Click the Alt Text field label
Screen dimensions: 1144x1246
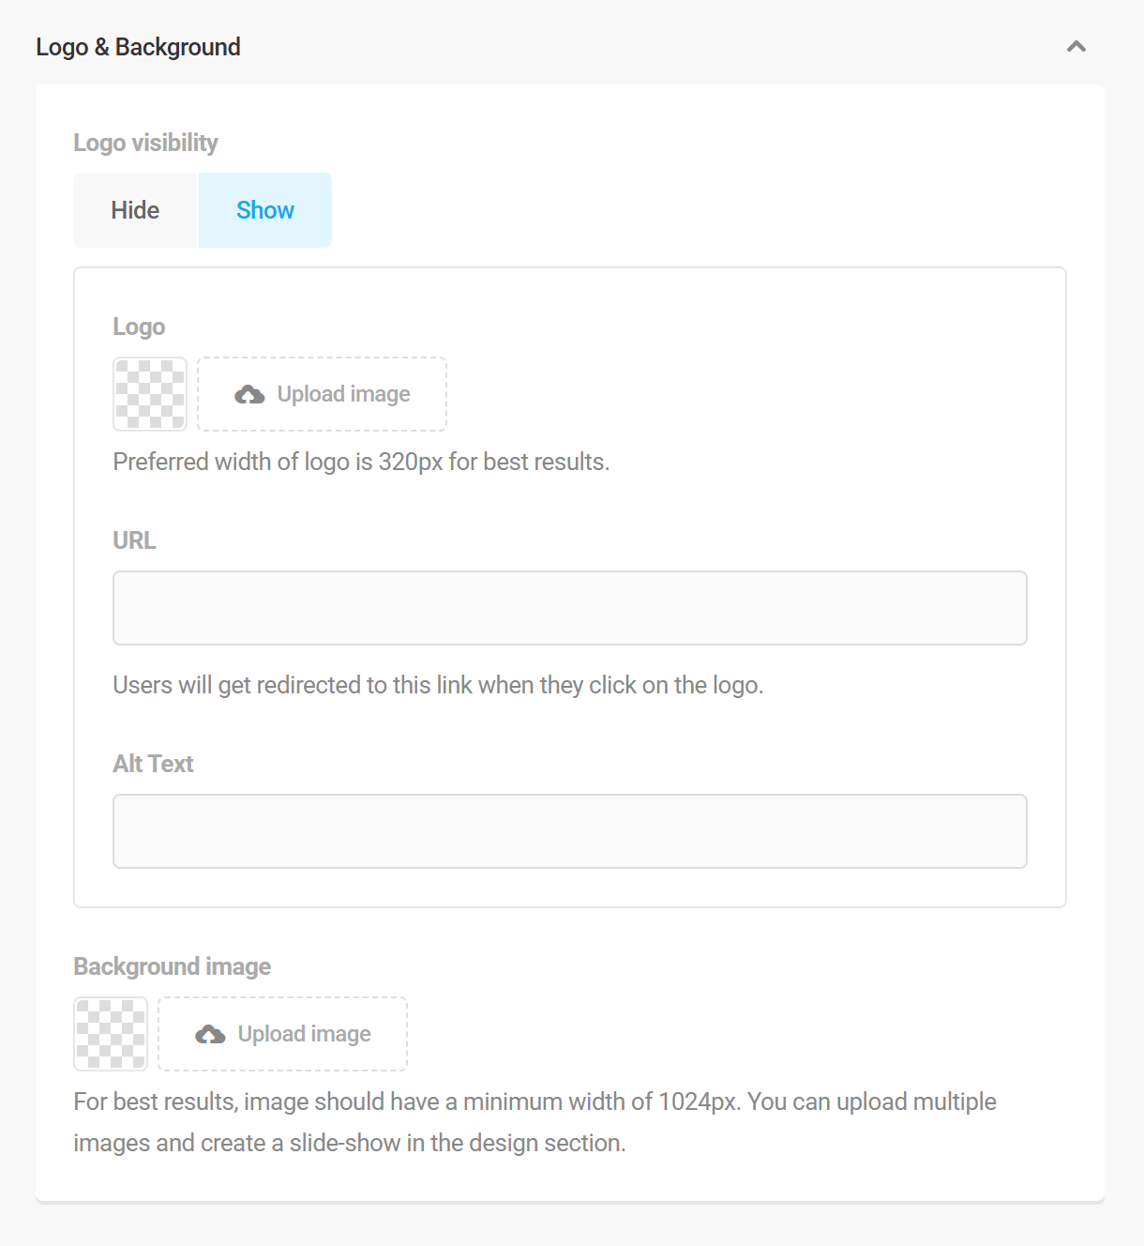pyautogui.click(x=153, y=764)
